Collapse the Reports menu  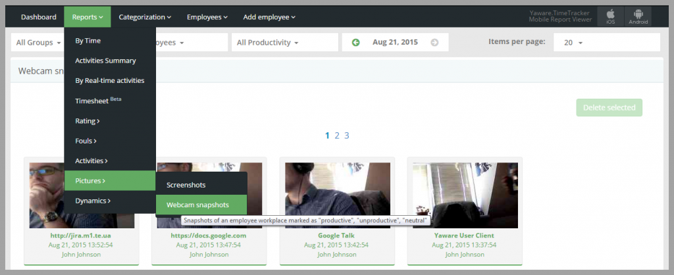pos(88,17)
